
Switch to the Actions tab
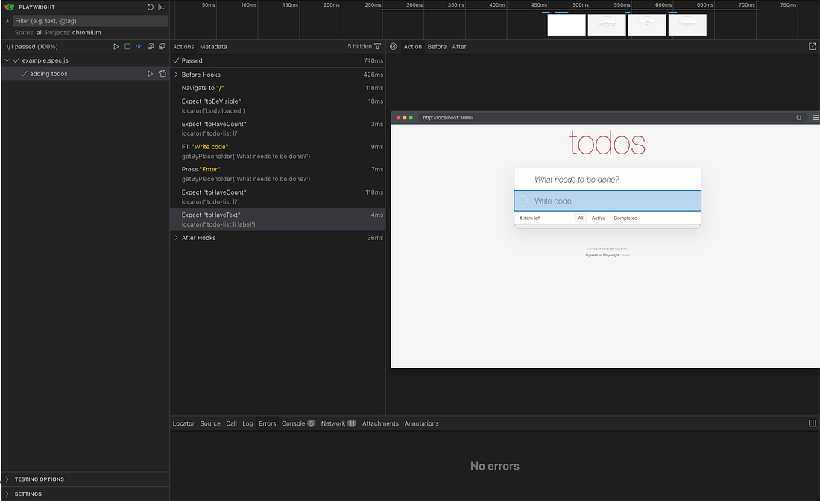point(183,46)
